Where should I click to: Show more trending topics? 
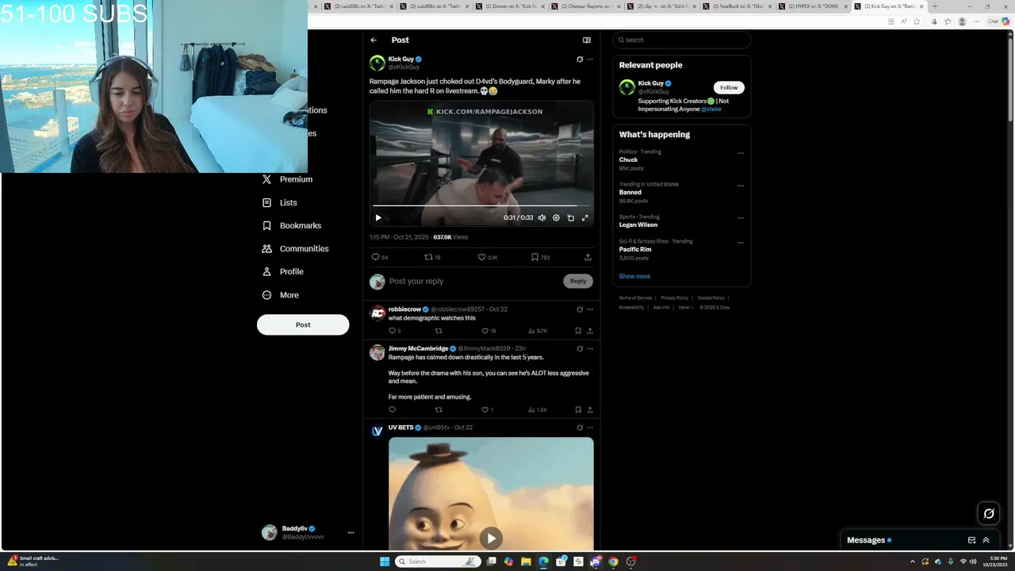click(634, 276)
